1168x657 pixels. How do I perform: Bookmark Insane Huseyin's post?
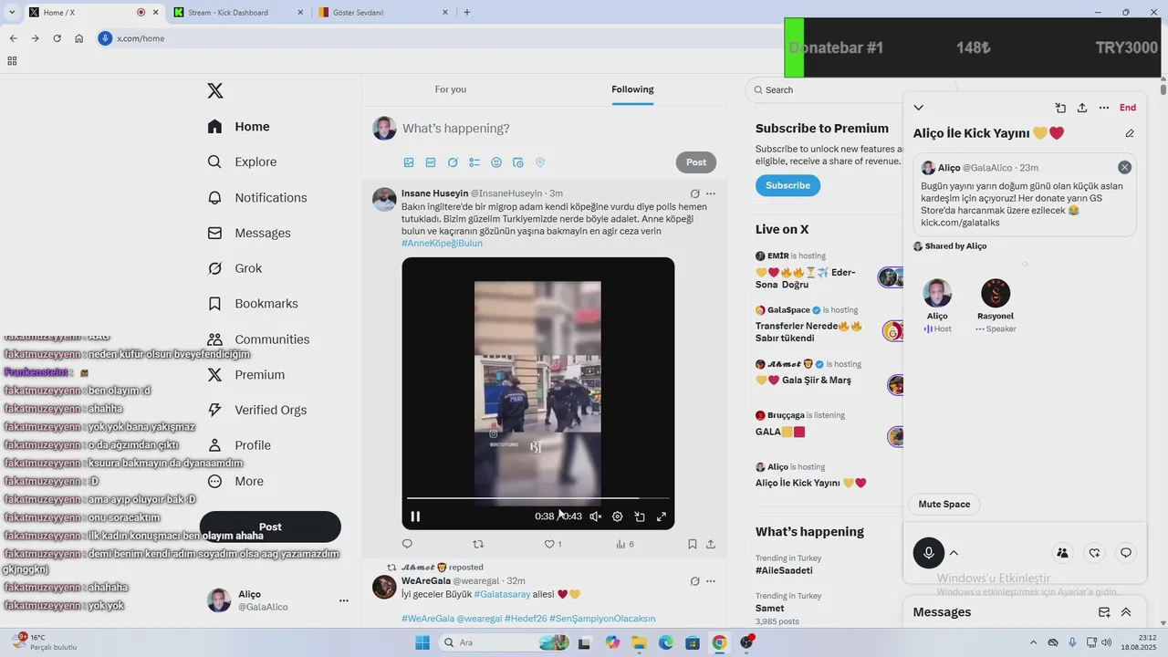tap(693, 544)
